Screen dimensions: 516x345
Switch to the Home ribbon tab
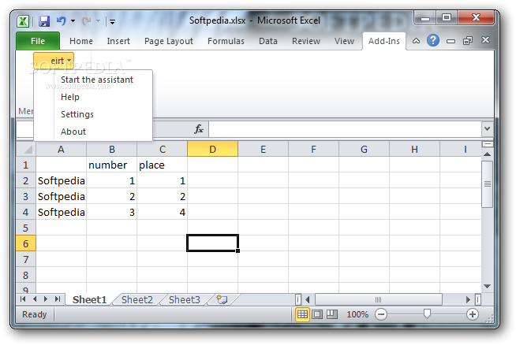tap(81, 41)
